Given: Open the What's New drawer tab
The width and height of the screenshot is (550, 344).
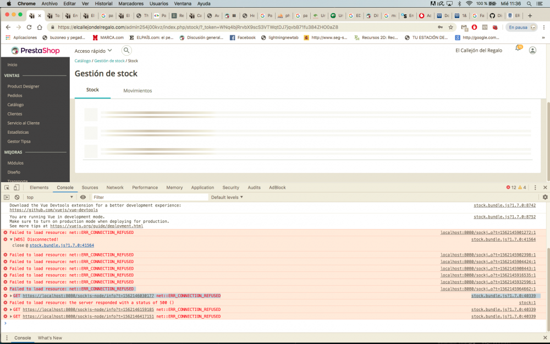Looking at the screenshot, I should tap(50, 338).
